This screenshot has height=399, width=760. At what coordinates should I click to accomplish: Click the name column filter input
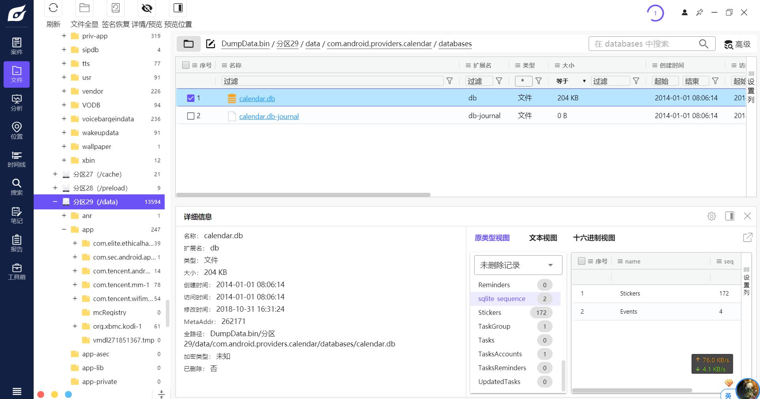332,81
